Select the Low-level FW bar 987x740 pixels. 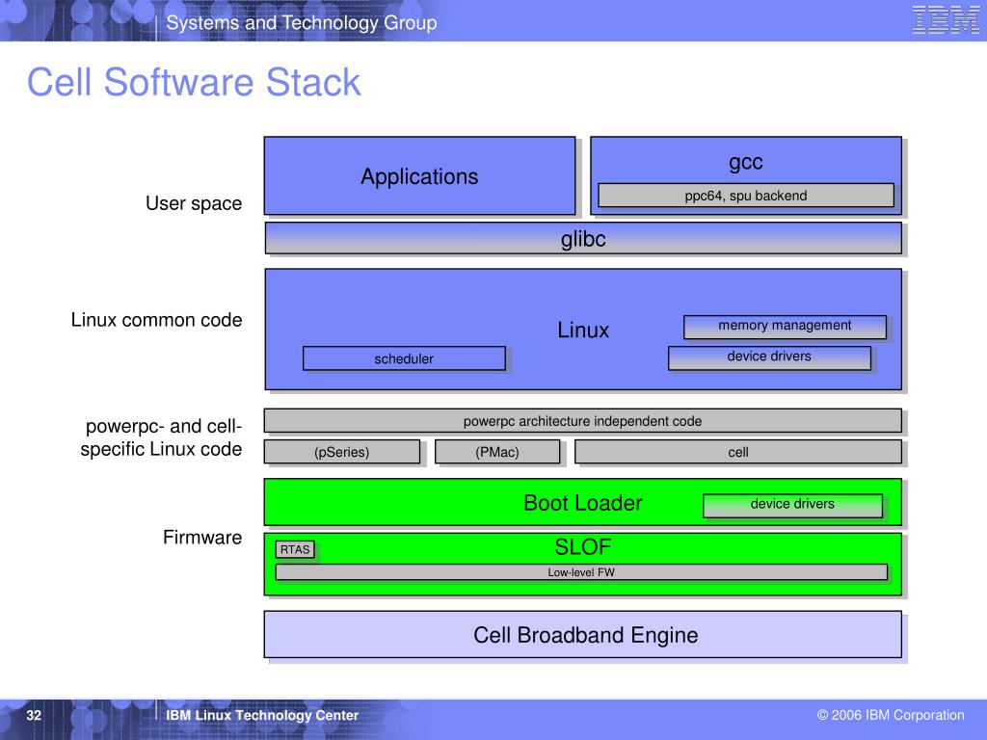click(x=581, y=572)
